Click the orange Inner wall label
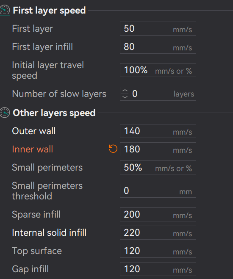 tap(32, 149)
